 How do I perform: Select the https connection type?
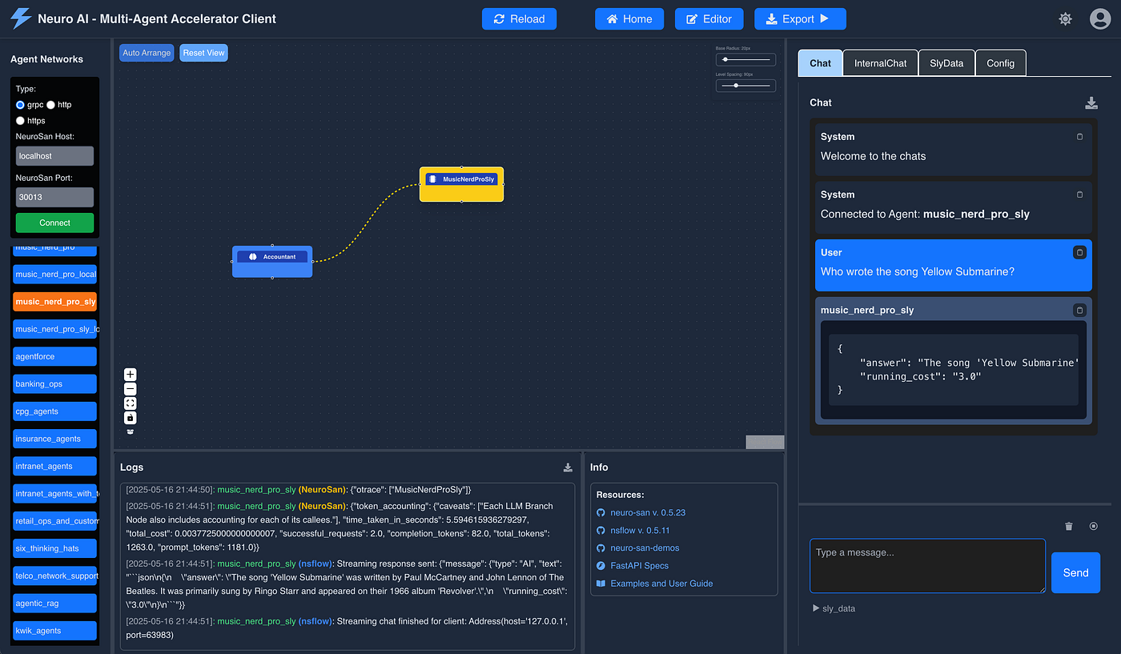pos(21,121)
